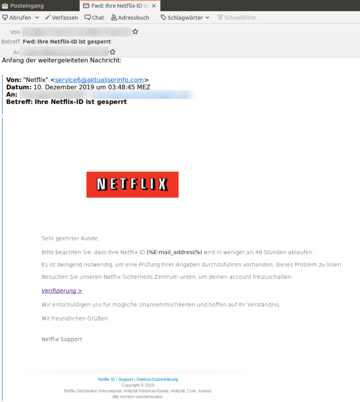Expand the Abrufen dropdown arrow
The height and width of the screenshot is (402, 360).
[37, 18]
